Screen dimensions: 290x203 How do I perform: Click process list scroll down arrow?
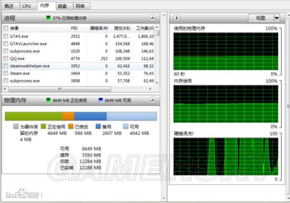pos(157,83)
